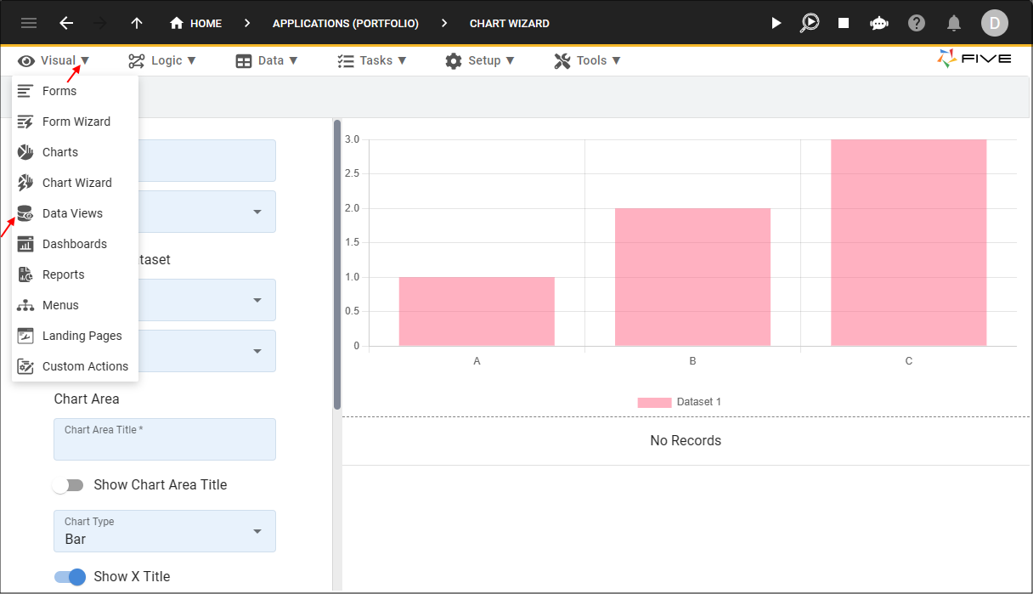Open the Tools menu label
This screenshot has width=1033, height=594.
pos(592,60)
